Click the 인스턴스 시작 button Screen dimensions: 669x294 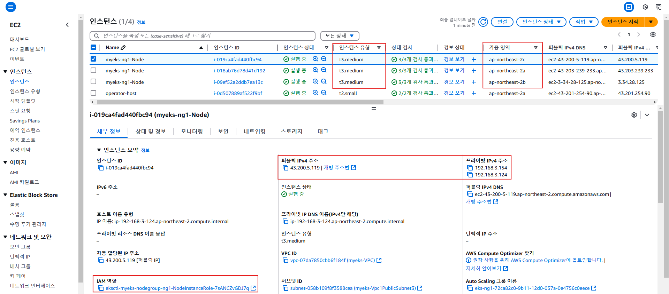click(623, 22)
